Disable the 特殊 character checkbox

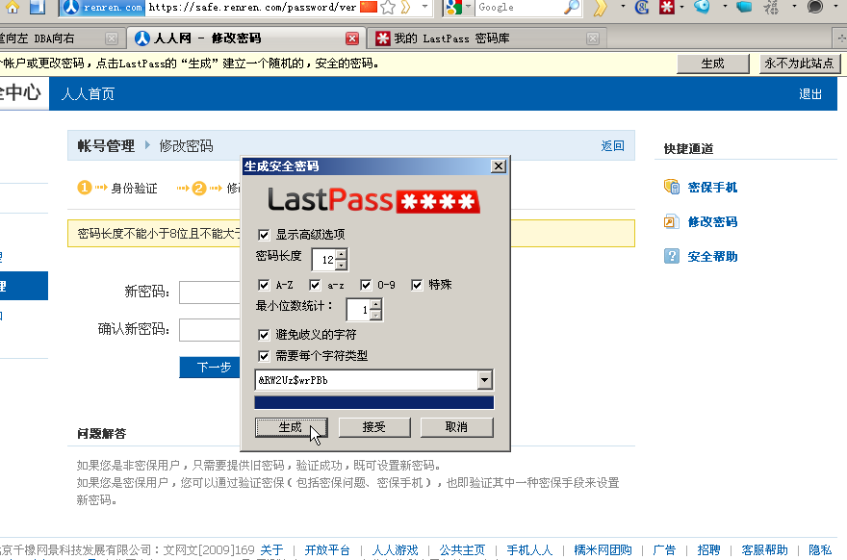417,285
